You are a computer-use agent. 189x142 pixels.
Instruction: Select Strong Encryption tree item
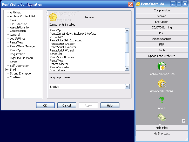21,73
